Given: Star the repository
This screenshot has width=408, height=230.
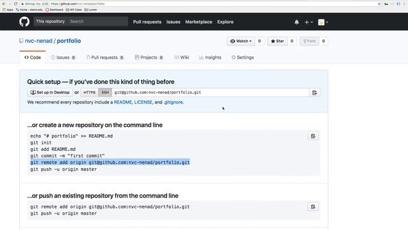Looking at the screenshot, I should point(277,41).
